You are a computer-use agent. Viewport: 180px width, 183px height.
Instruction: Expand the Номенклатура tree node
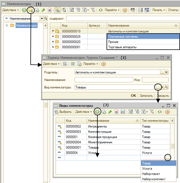pyautogui.click(x=7, y=26)
